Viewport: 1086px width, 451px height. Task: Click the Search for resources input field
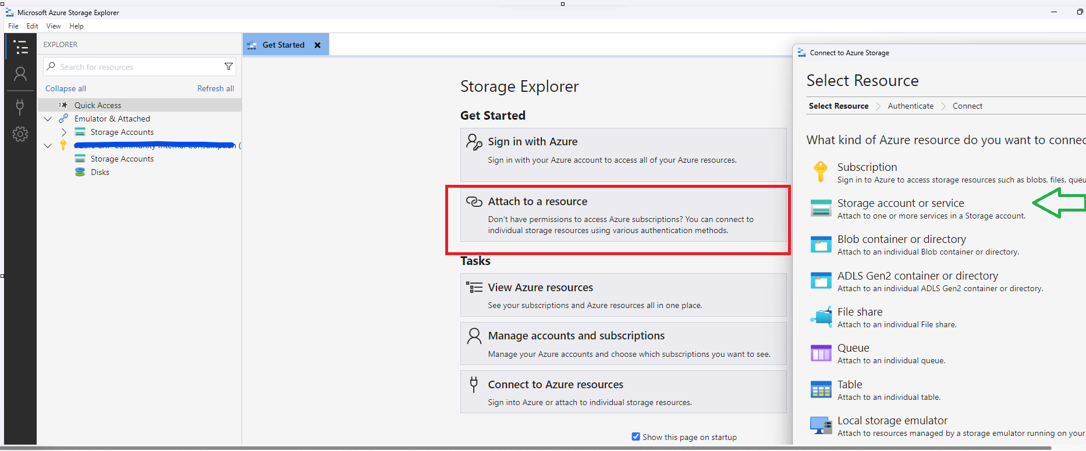pos(140,67)
